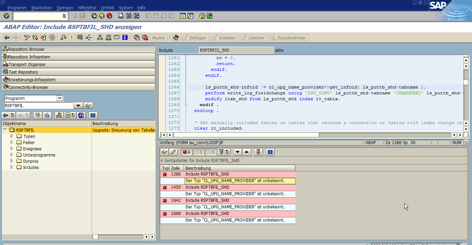Click the Activate matchstick icon
Image resolution: width=472 pixels, height=245 pixels.
[72, 38]
